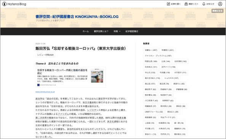Select シュセキカ (107) author tag
Image resolution: width=226 pixels, height=139 pixels.
tap(171, 78)
